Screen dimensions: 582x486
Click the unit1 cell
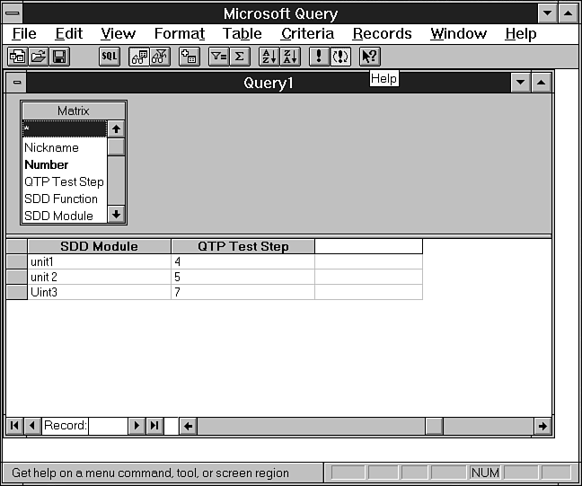pos(99,261)
